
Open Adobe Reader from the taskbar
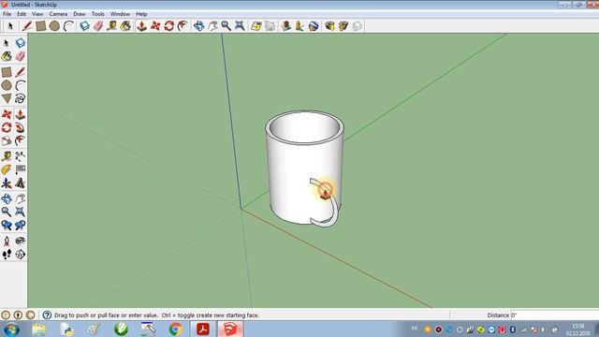(x=203, y=330)
